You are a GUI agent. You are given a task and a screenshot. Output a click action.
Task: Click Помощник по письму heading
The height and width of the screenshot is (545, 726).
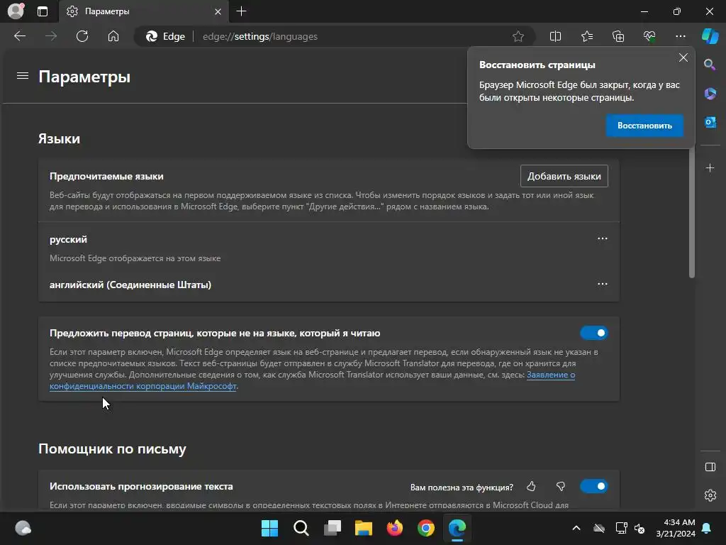click(x=112, y=448)
